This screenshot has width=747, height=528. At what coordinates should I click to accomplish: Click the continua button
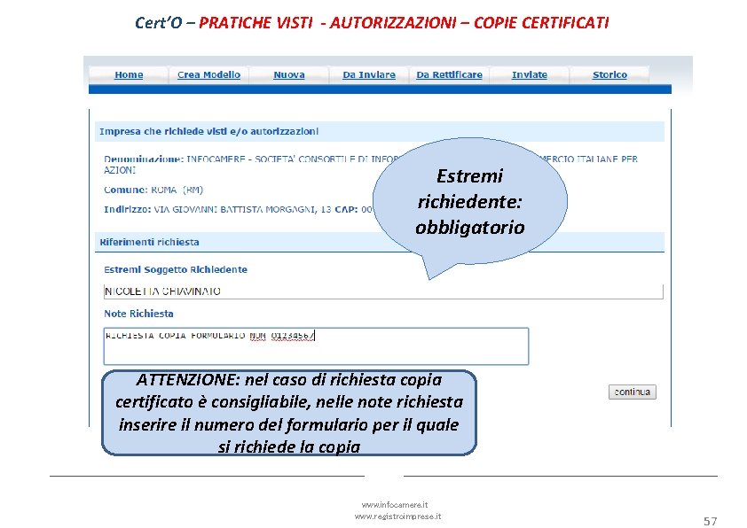[x=633, y=392]
